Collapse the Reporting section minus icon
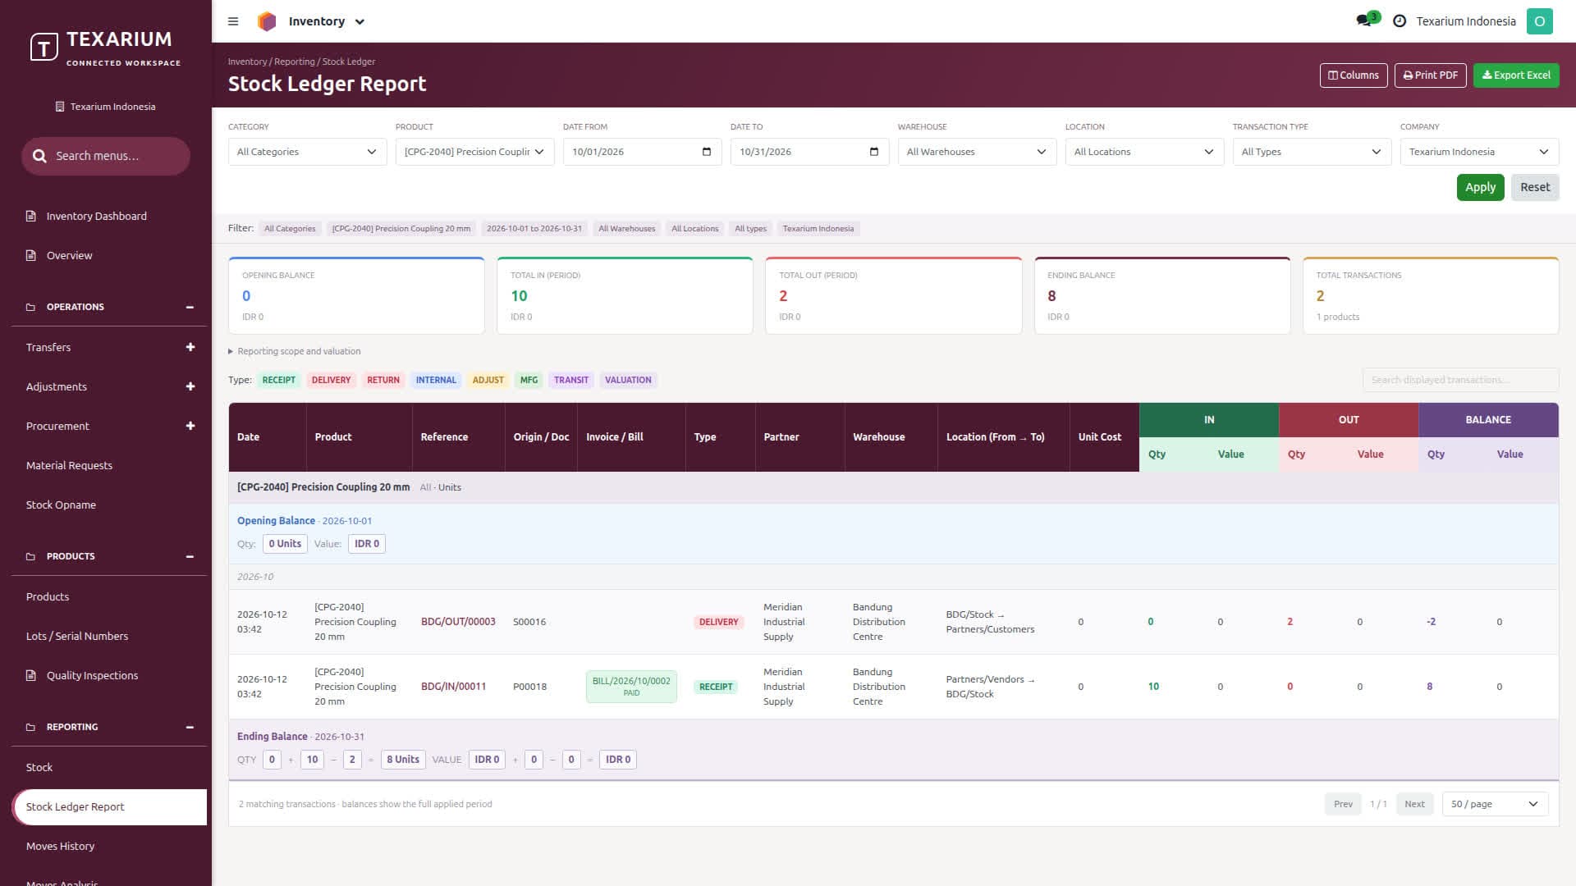The width and height of the screenshot is (1576, 886). click(x=190, y=727)
